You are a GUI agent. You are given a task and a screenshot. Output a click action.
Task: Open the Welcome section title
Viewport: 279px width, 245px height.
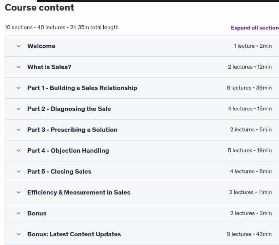coord(41,46)
